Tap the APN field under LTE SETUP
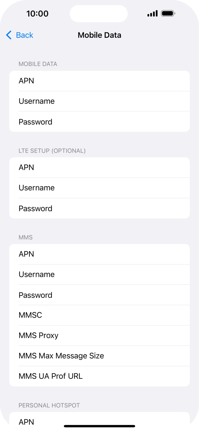Image resolution: width=199 pixels, height=431 pixels. [99, 167]
